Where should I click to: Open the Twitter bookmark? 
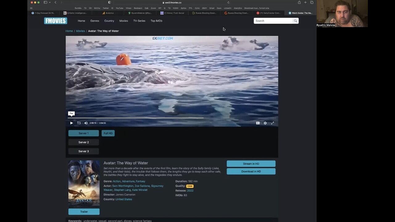coord(106,8)
